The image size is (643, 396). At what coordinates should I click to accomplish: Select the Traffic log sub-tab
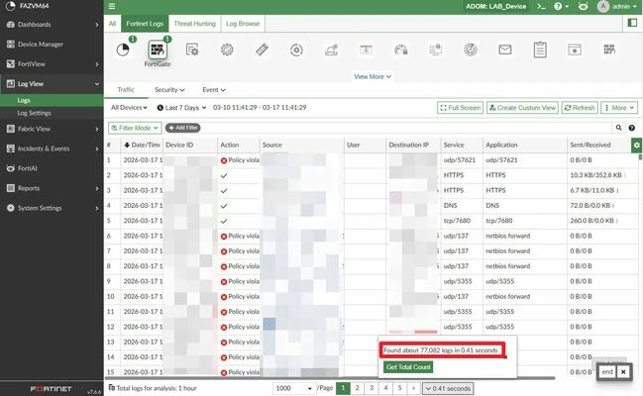[126, 90]
